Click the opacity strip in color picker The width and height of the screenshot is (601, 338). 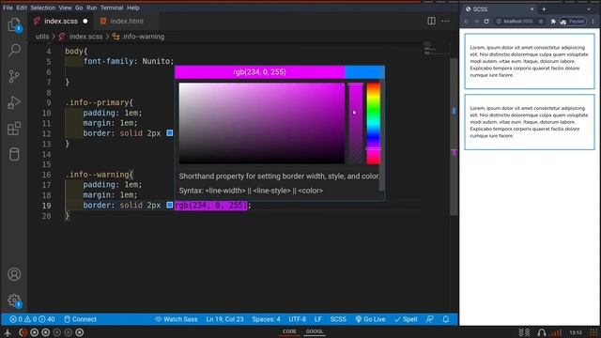click(x=356, y=123)
